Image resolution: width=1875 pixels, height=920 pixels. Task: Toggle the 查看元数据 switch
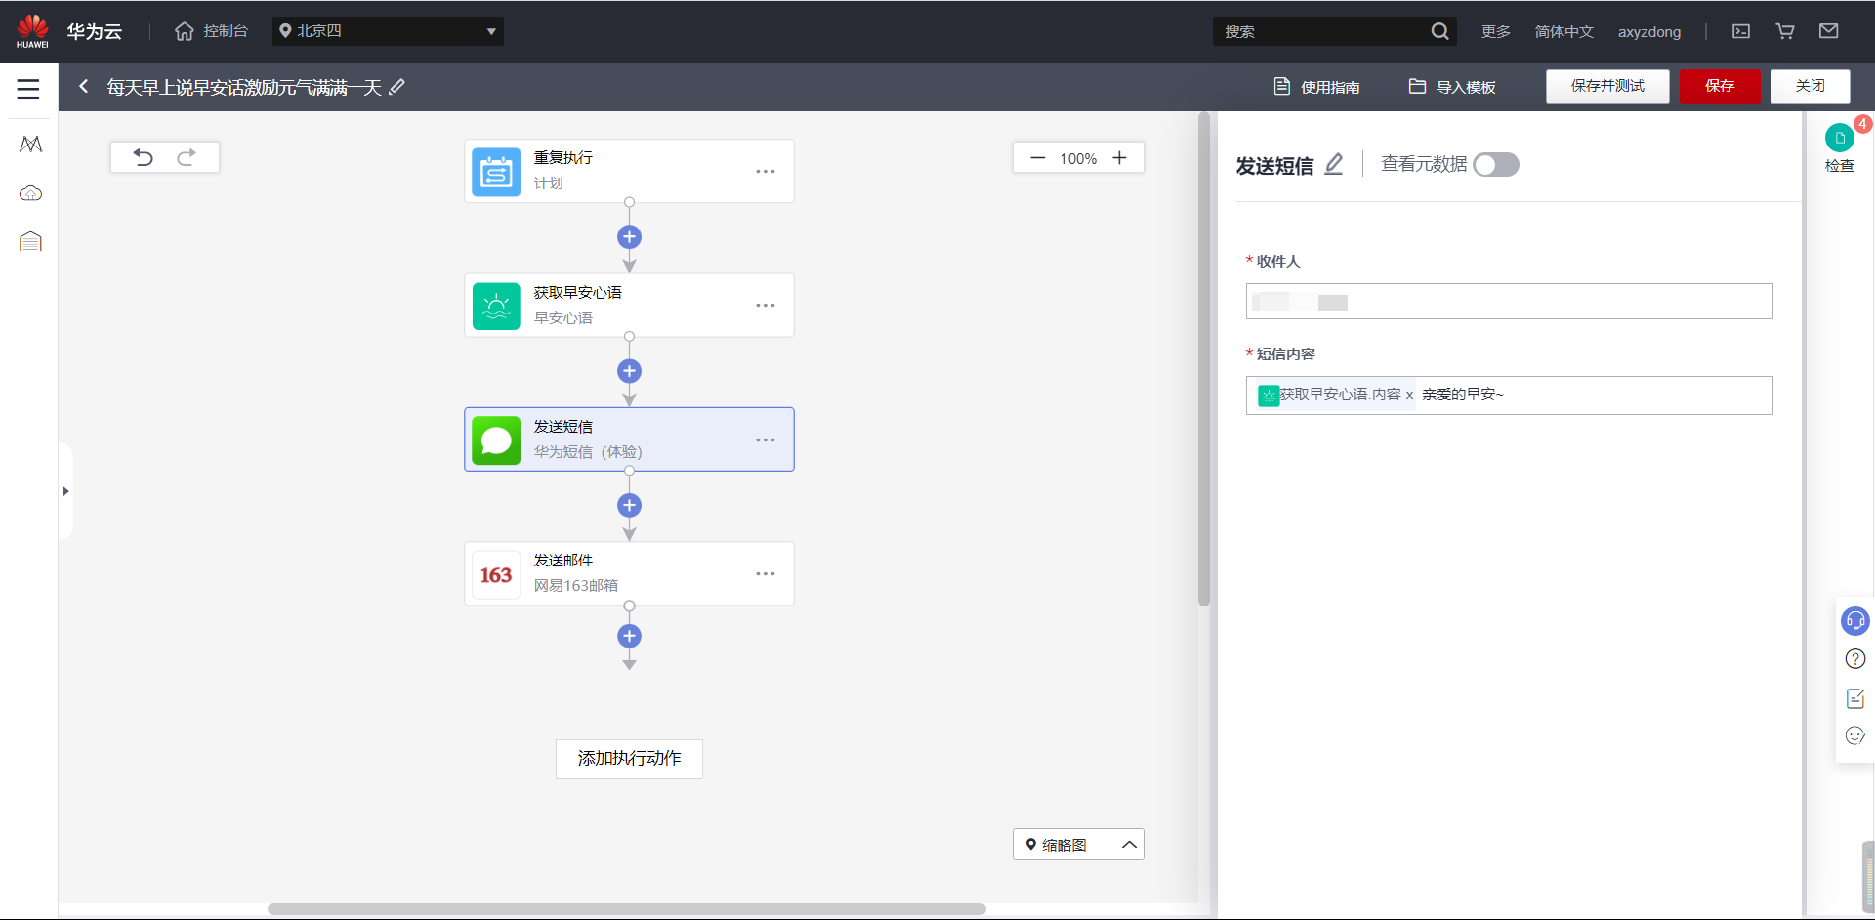(x=1496, y=165)
